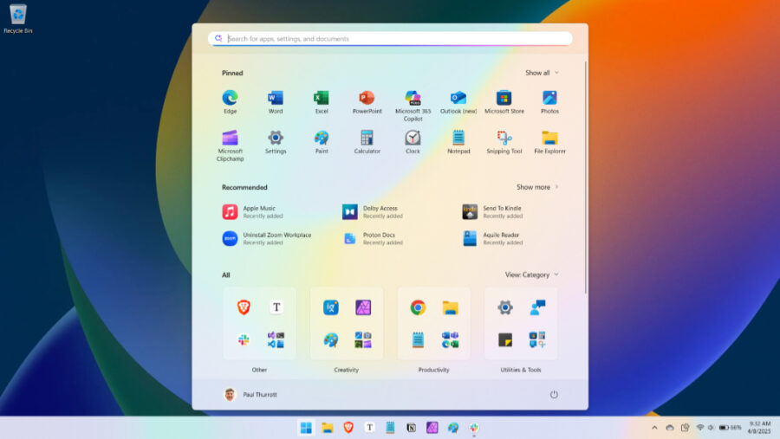Open Paul Thurrott account menu
Image resolution: width=780 pixels, height=439 pixels.
[x=250, y=394]
